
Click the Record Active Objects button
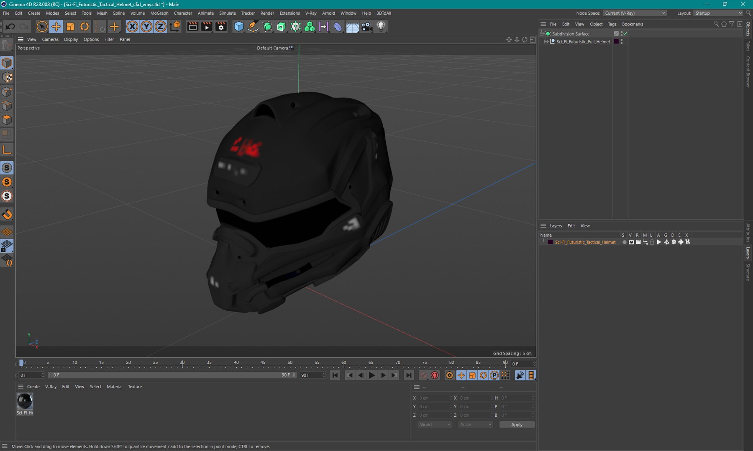(423, 375)
